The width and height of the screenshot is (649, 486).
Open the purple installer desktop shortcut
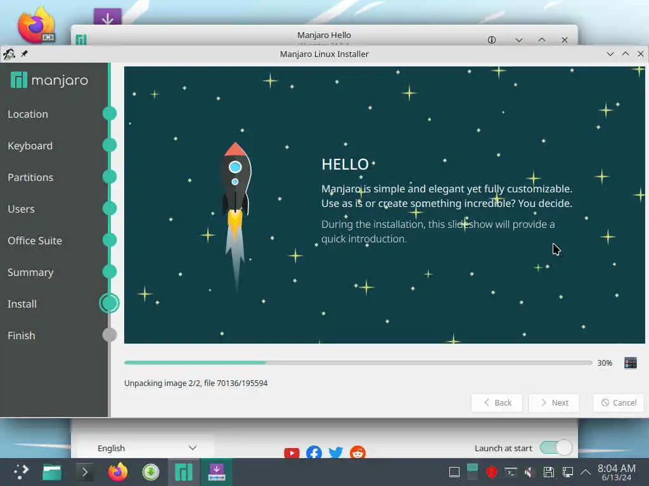pos(108,16)
